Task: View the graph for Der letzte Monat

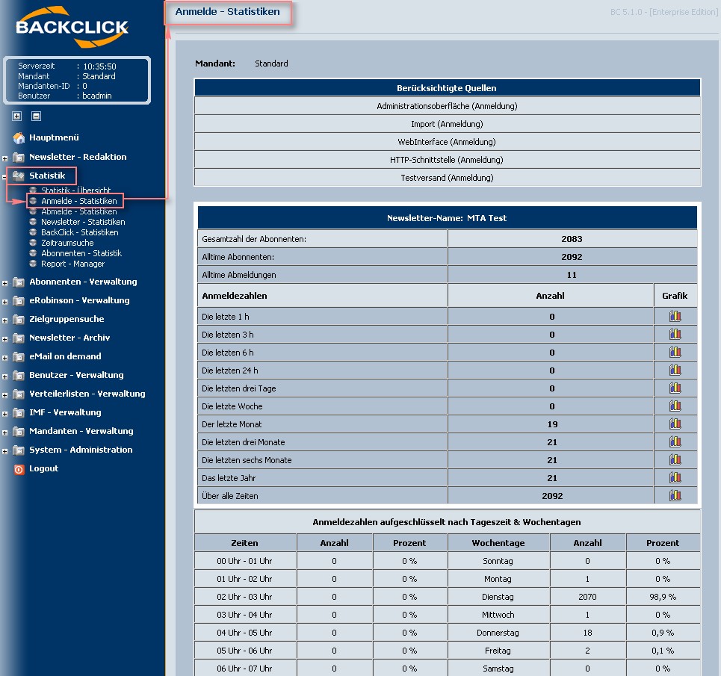Action: click(x=675, y=424)
